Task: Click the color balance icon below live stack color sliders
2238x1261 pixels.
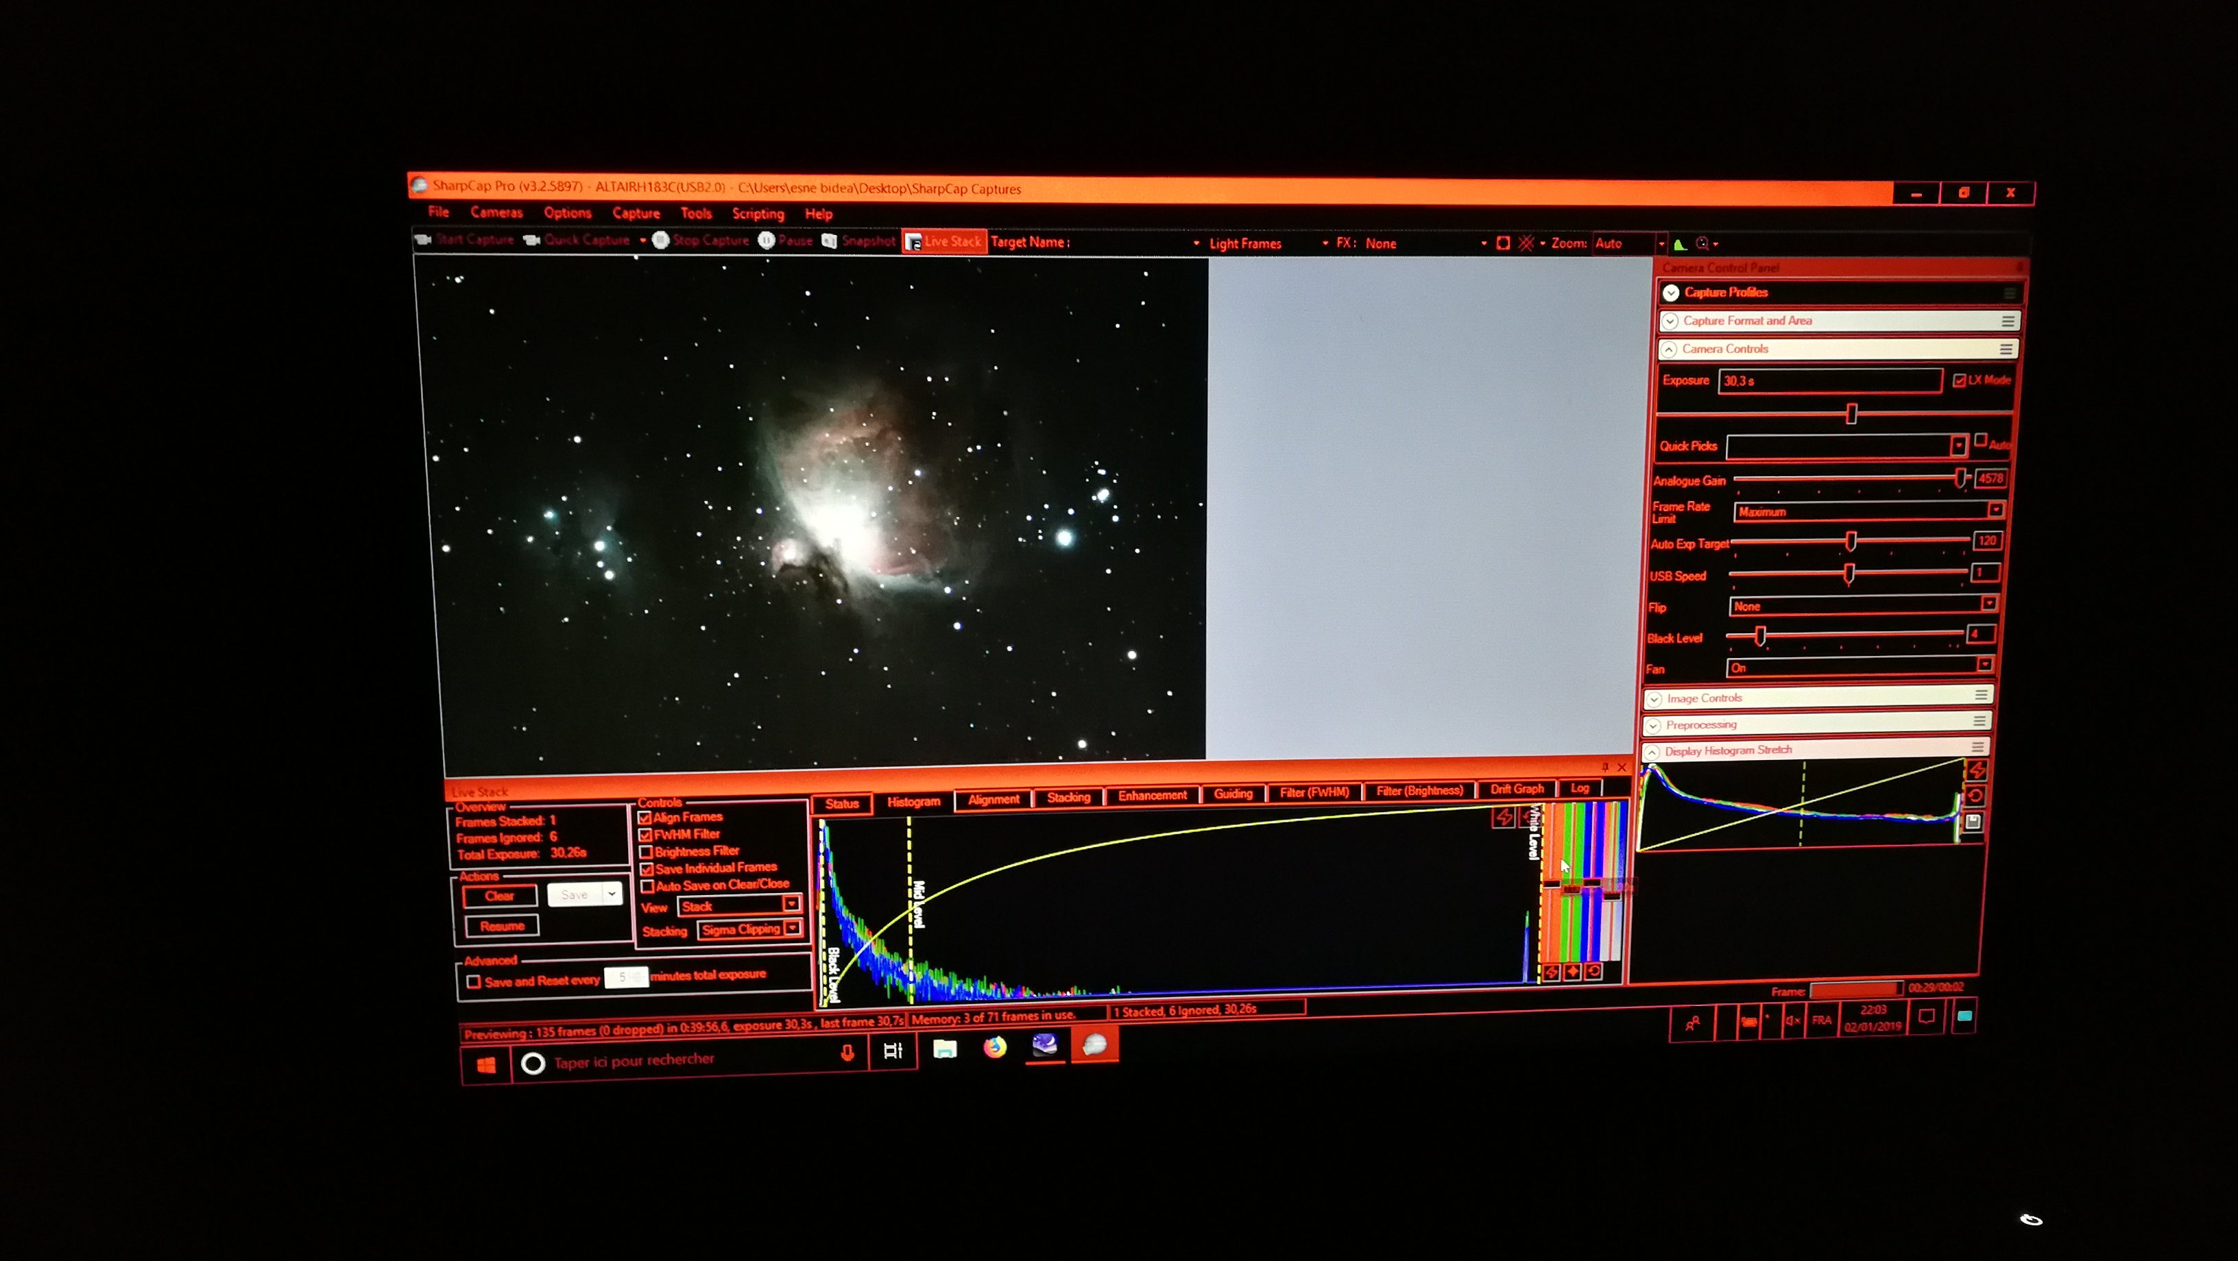Action: coord(1572,971)
